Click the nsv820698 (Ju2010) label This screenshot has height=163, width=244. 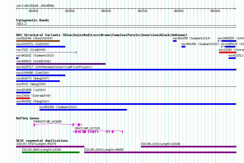(31, 90)
